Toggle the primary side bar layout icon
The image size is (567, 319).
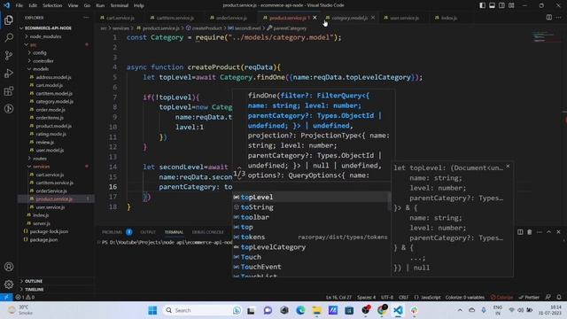tap(482, 5)
